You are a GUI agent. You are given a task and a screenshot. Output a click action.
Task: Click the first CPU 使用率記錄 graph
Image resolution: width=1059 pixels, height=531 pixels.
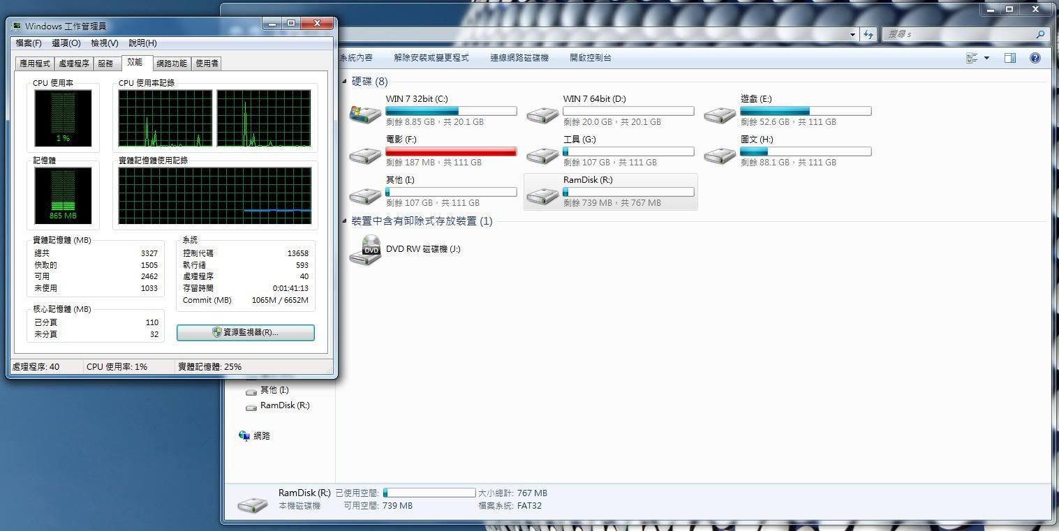[x=165, y=118]
